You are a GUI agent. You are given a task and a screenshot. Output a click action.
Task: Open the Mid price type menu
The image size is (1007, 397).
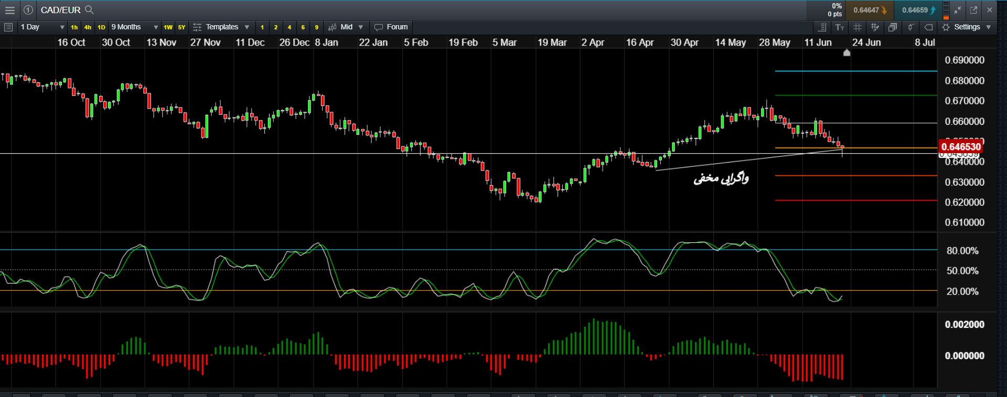point(346,27)
